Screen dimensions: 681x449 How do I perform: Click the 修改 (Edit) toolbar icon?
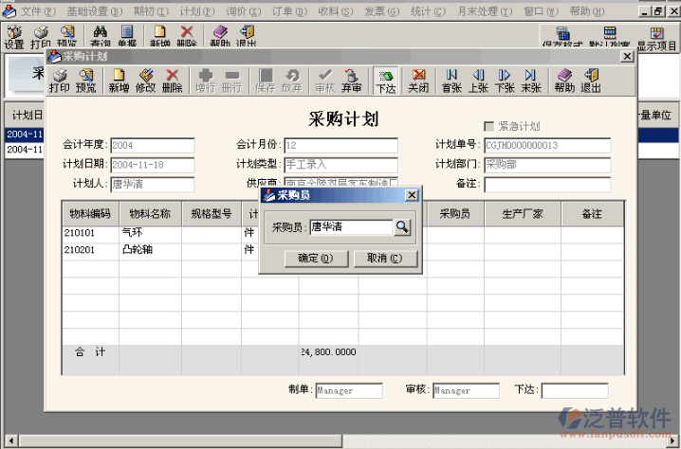pyautogui.click(x=145, y=81)
